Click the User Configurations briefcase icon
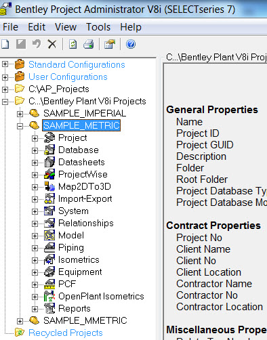Viewport: 267px width, 340px height. (20, 77)
